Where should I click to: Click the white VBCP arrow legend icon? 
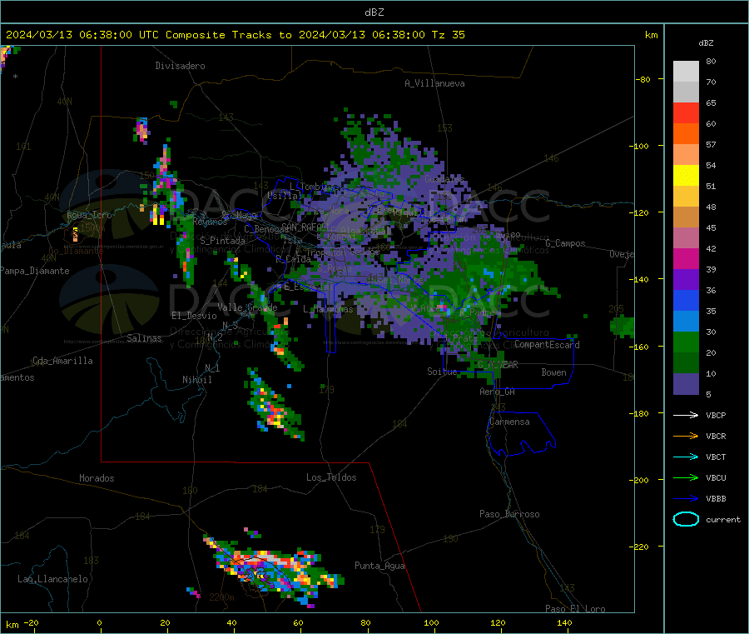(x=686, y=415)
